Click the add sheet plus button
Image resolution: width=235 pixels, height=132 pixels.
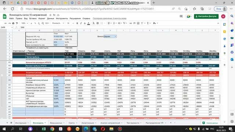pyautogui.click(x=7, y=123)
